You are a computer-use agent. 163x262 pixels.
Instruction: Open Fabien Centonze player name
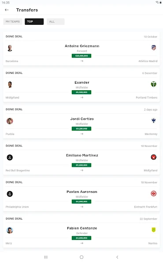pyautogui.click(x=82, y=228)
